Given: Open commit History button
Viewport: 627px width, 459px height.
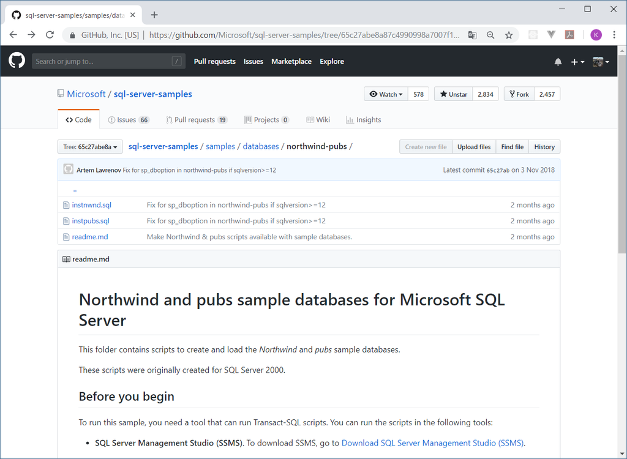Looking at the screenshot, I should tap(544, 147).
